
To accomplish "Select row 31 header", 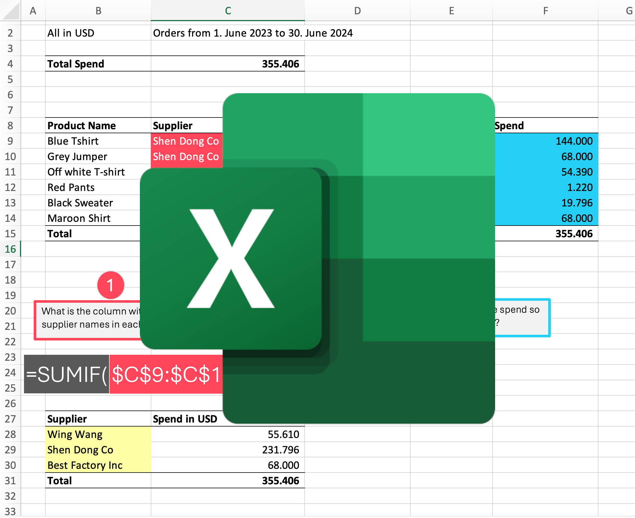I will [10, 480].
